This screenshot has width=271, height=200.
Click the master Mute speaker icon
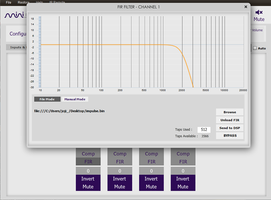259,12
